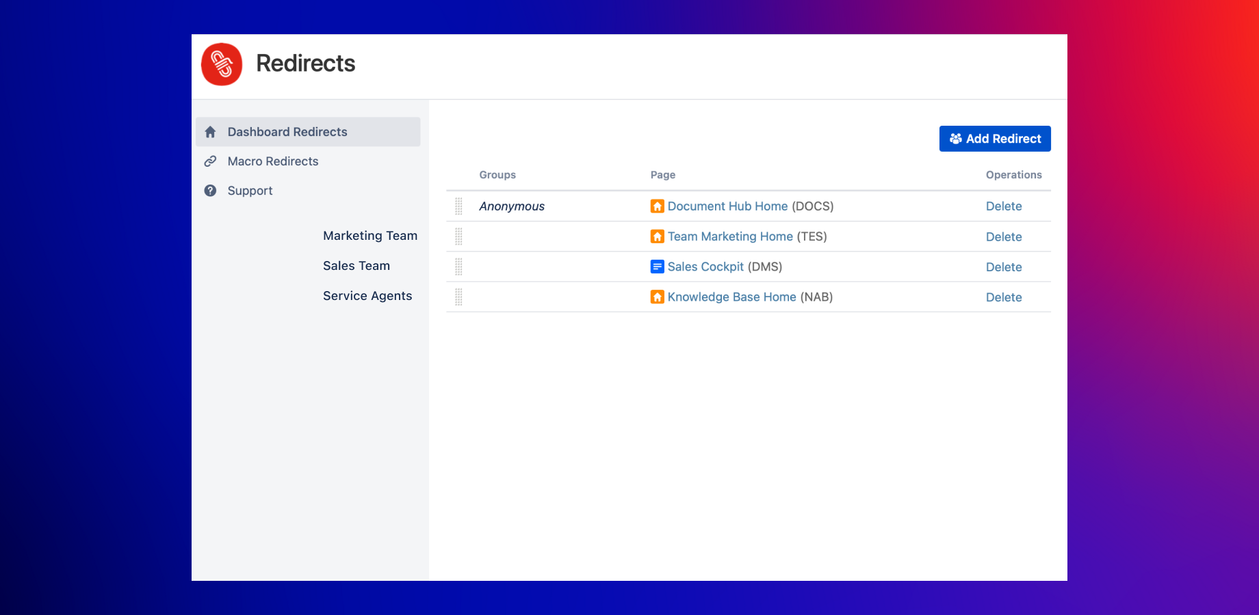Click the Dashboard Redirects home icon

(x=210, y=132)
